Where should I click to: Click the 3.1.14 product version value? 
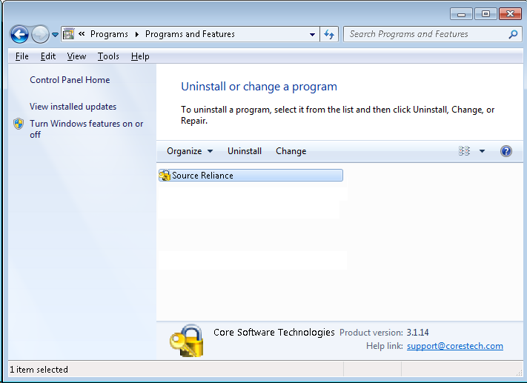click(417, 333)
